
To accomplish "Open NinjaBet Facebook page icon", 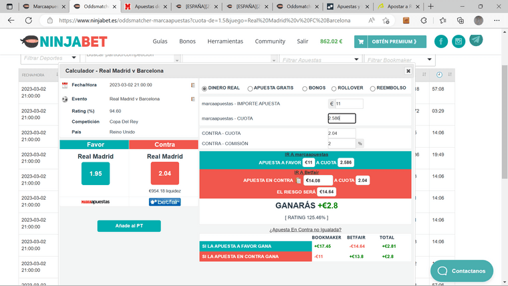I will (441, 41).
